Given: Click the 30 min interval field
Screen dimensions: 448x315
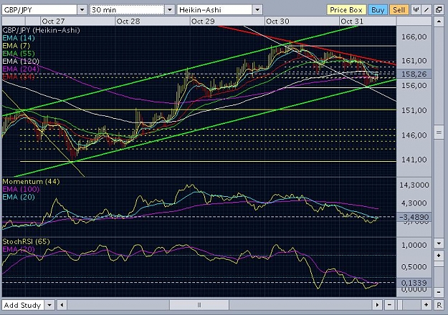Looking at the screenshot, I should pos(127,10).
